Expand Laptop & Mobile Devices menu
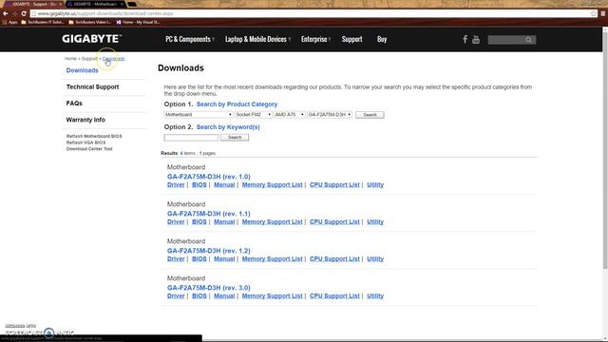 coord(257,39)
